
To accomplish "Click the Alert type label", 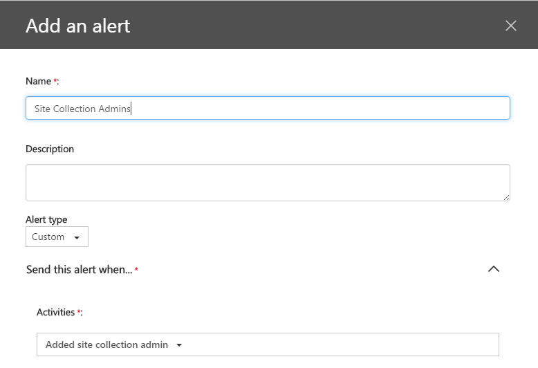I will (x=46, y=219).
